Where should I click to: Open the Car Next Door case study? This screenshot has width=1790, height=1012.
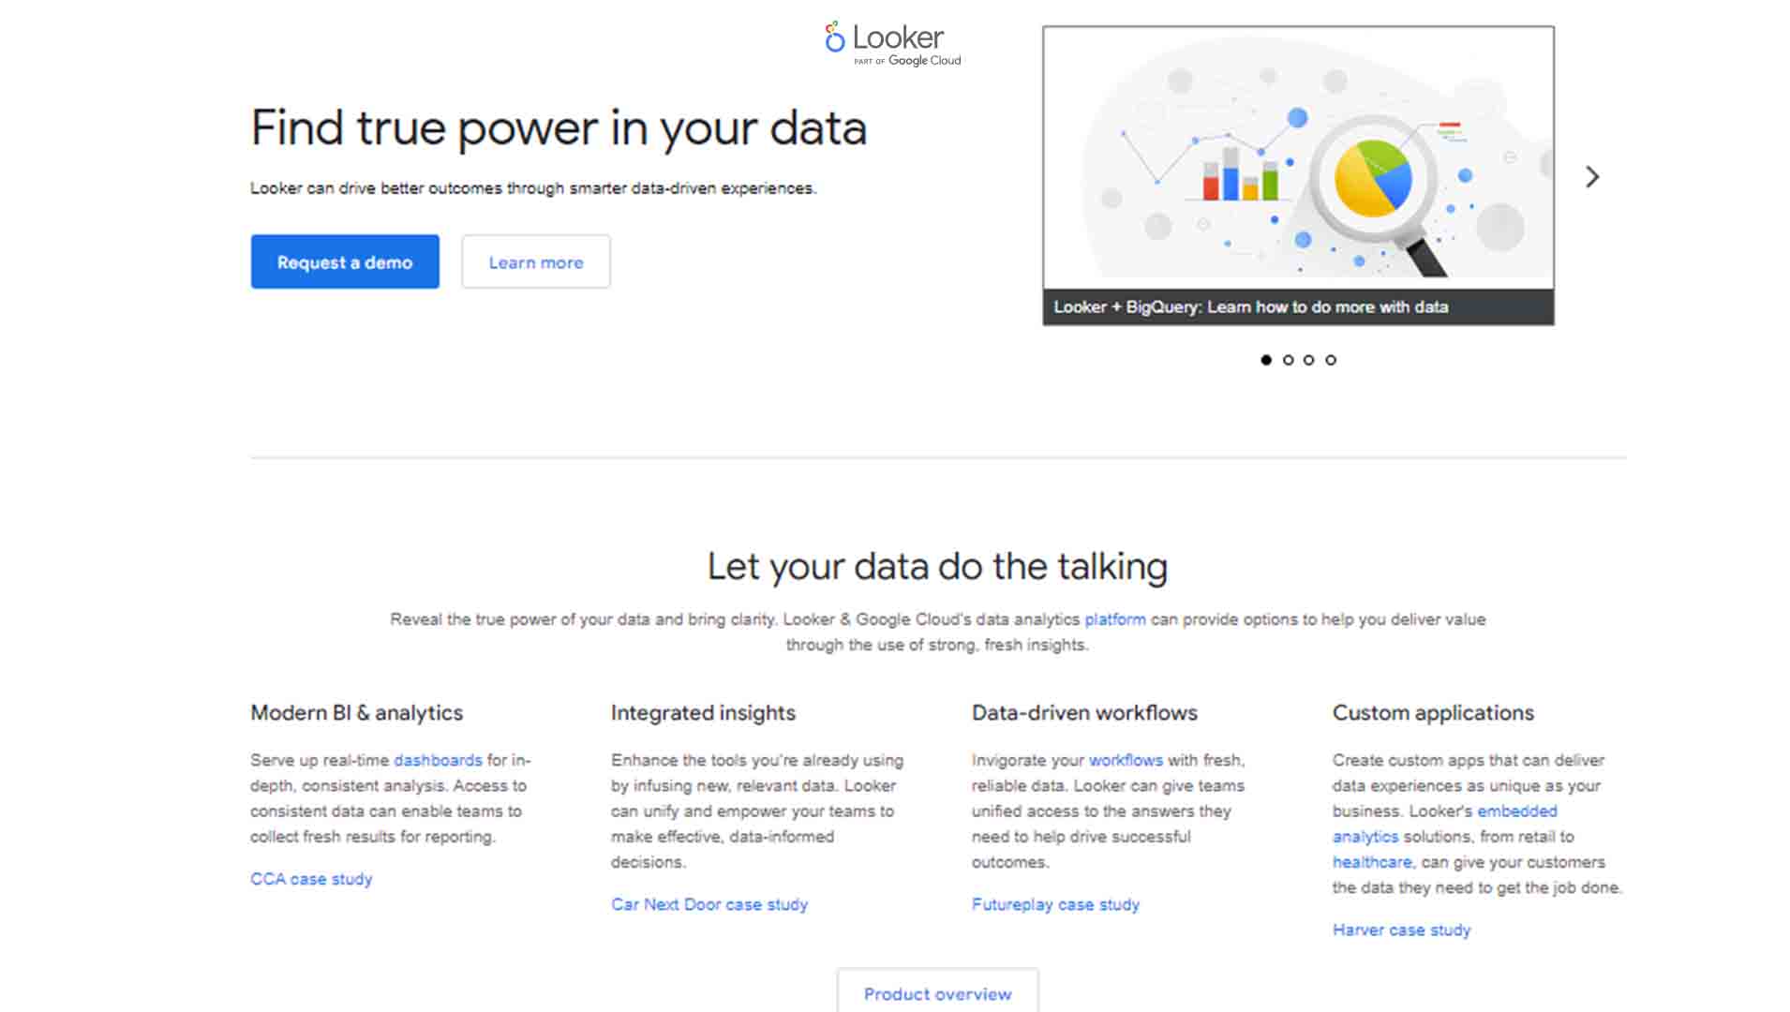709,904
